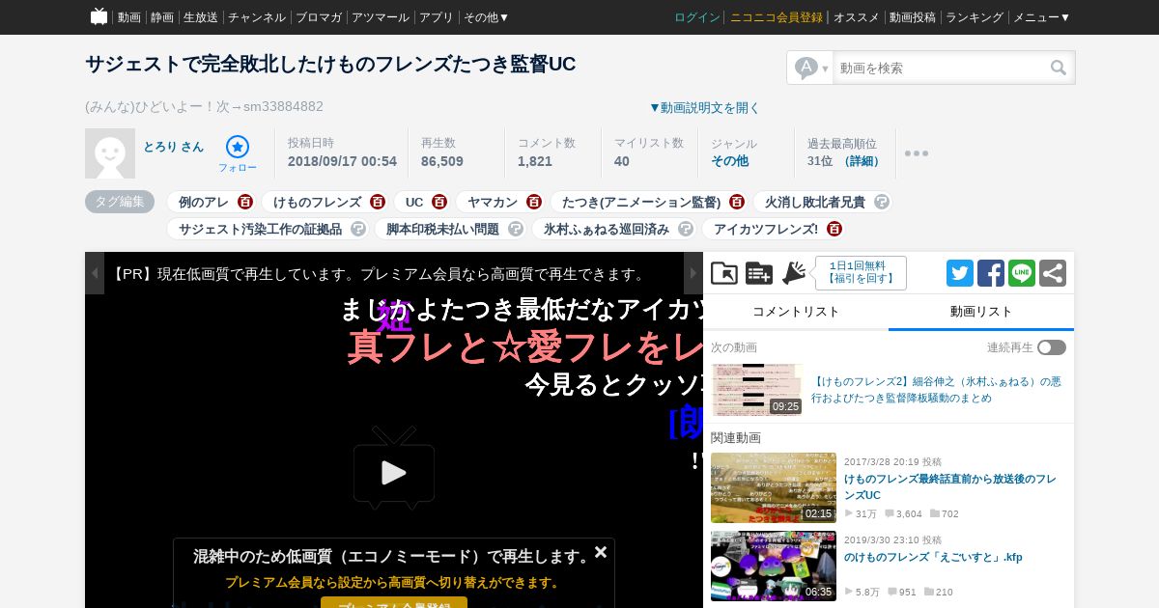Open the その他 genre link
The height and width of the screenshot is (608, 1159).
click(729, 161)
